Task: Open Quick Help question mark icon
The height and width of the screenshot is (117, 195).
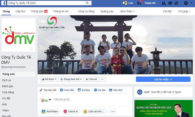Action: click(x=186, y=3)
